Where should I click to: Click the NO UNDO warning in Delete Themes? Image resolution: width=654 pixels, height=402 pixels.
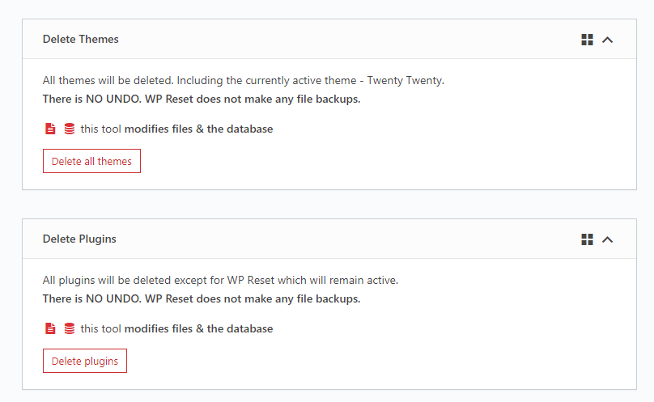click(202, 99)
